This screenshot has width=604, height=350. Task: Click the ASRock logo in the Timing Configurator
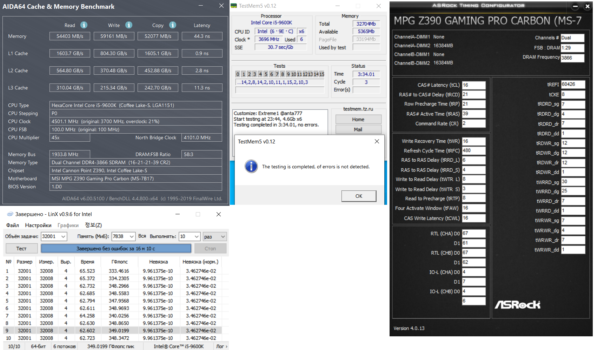(x=518, y=305)
